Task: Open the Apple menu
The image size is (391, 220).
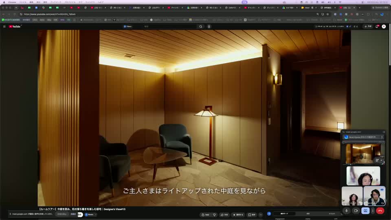Action: (x=4, y=2)
